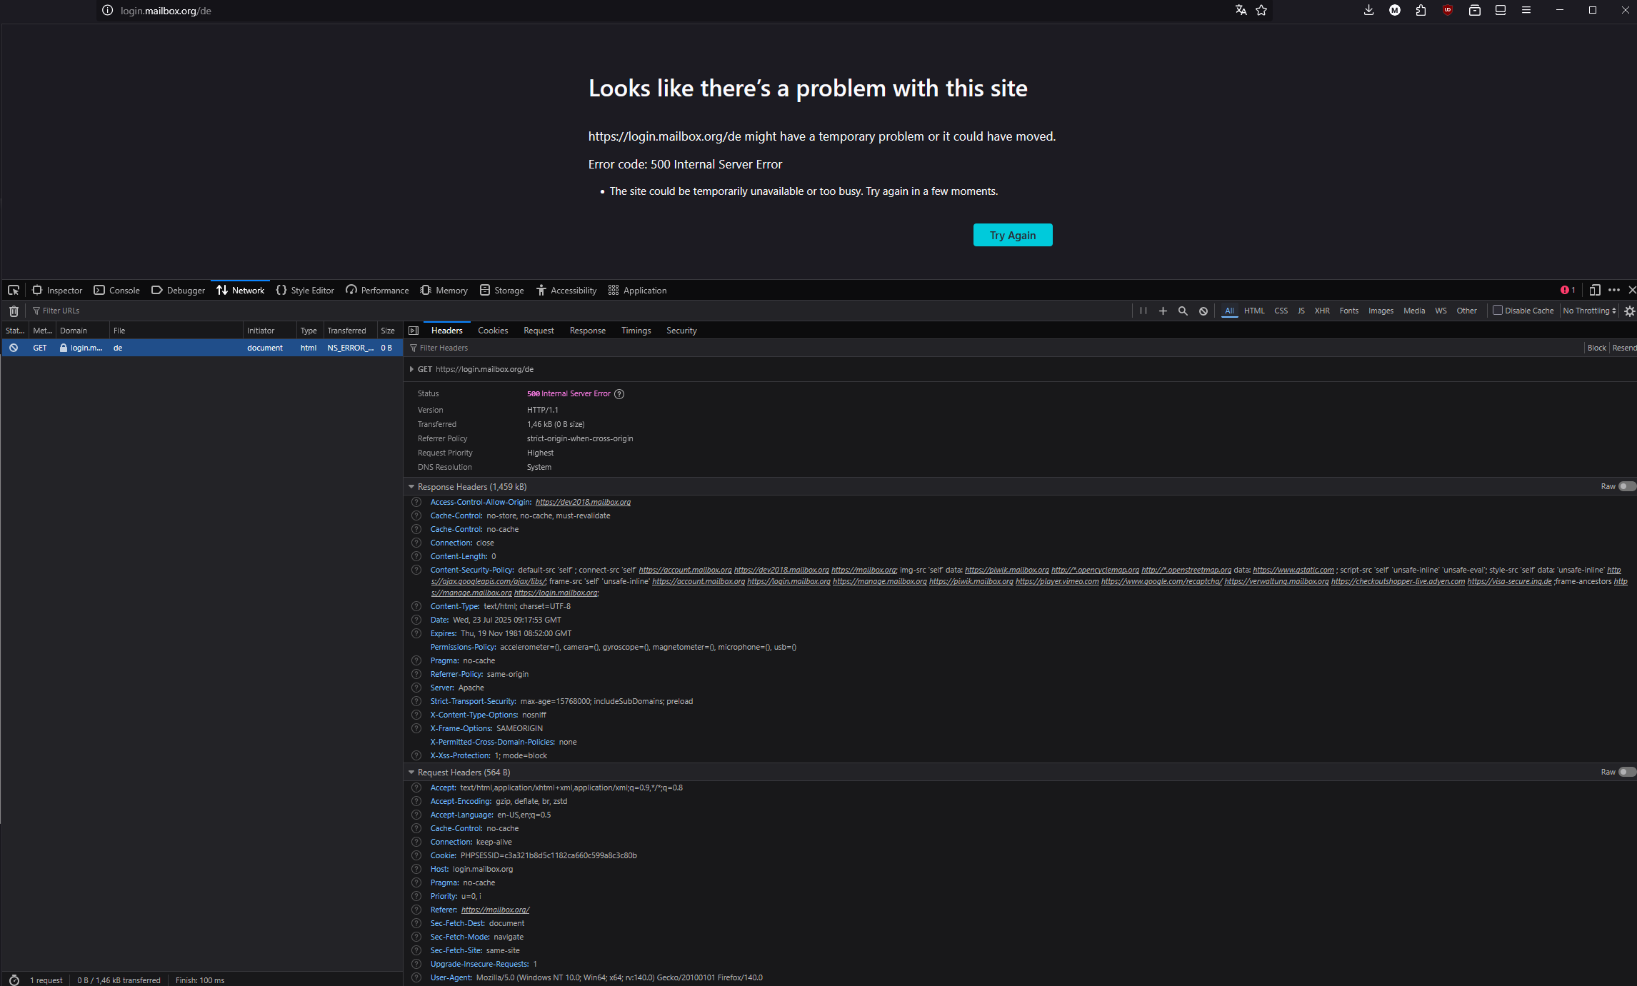The image size is (1637, 986).
Task: Open the extensions puzzle icon
Action: click(x=1421, y=10)
